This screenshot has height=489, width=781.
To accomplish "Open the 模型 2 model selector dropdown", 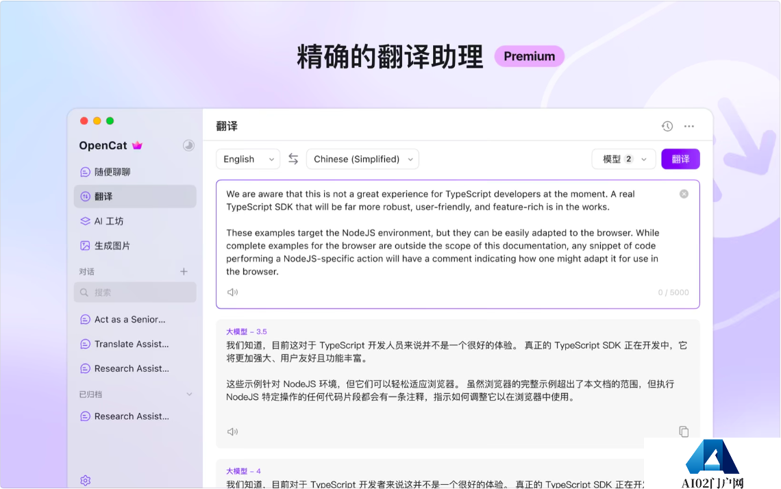I will tap(623, 160).
